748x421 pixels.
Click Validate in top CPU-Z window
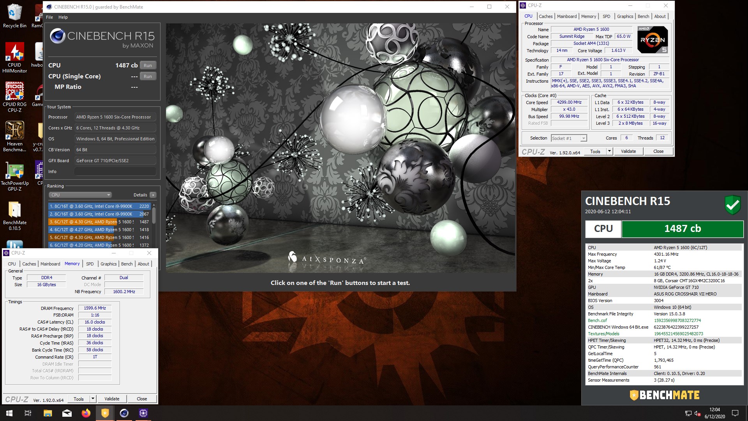[628, 151]
